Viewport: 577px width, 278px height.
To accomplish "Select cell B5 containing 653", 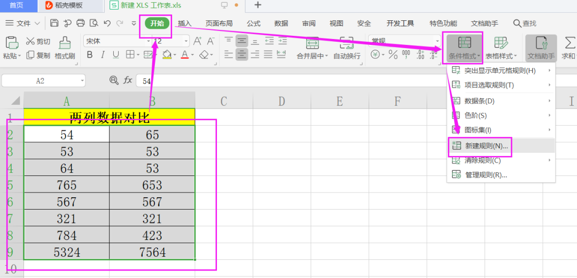I will tap(152, 186).
